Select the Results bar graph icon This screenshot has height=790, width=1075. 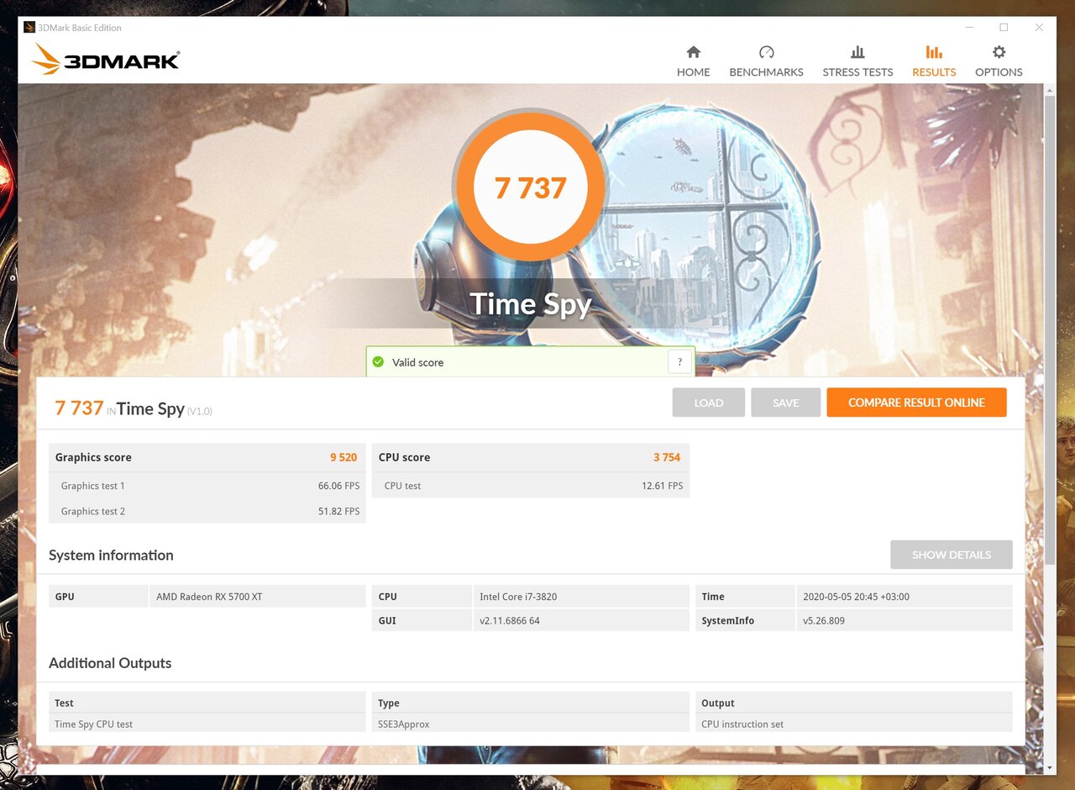pyautogui.click(x=934, y=52)
